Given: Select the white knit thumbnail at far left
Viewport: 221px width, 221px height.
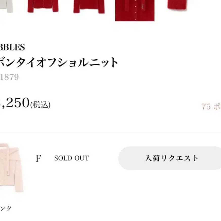Looking at the screenshot, I should tap(6, 6).
